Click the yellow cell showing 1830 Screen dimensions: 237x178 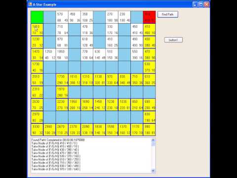click(99, 130)
